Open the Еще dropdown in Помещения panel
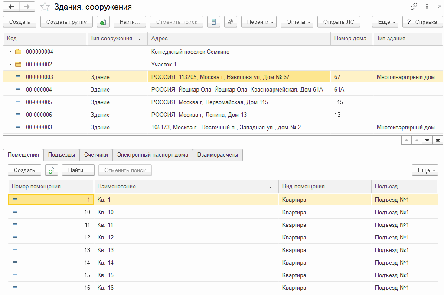This screenshot has width=444, height=295. click(x=425, y=170)
